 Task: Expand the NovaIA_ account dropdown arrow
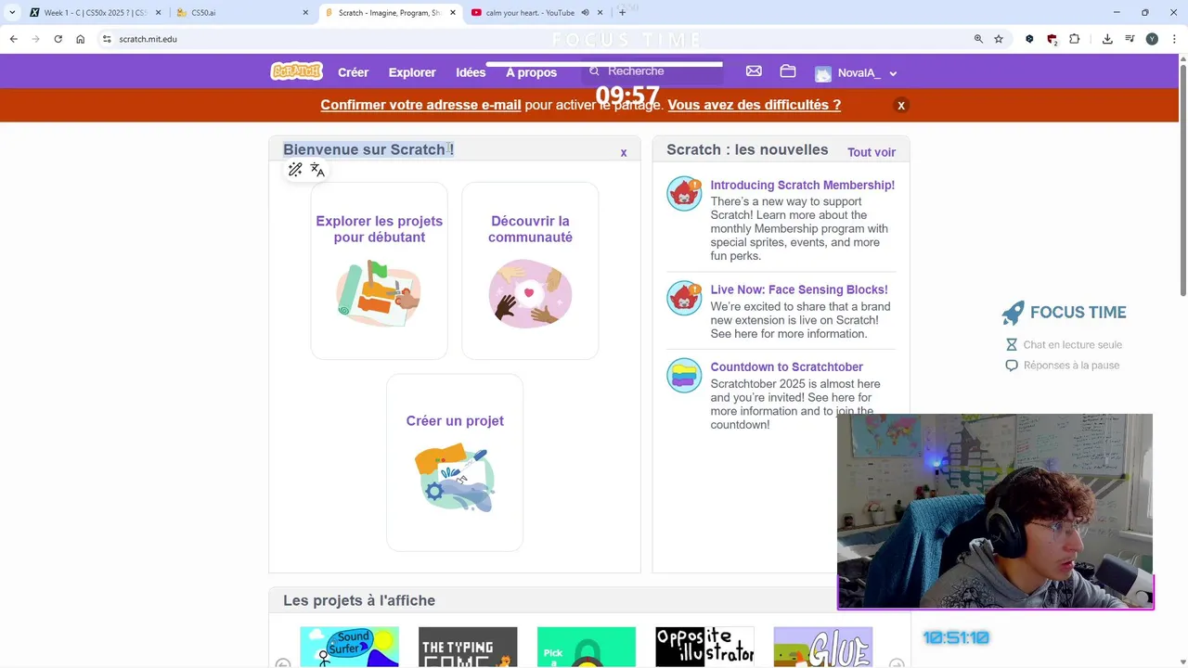coord(893,73)
